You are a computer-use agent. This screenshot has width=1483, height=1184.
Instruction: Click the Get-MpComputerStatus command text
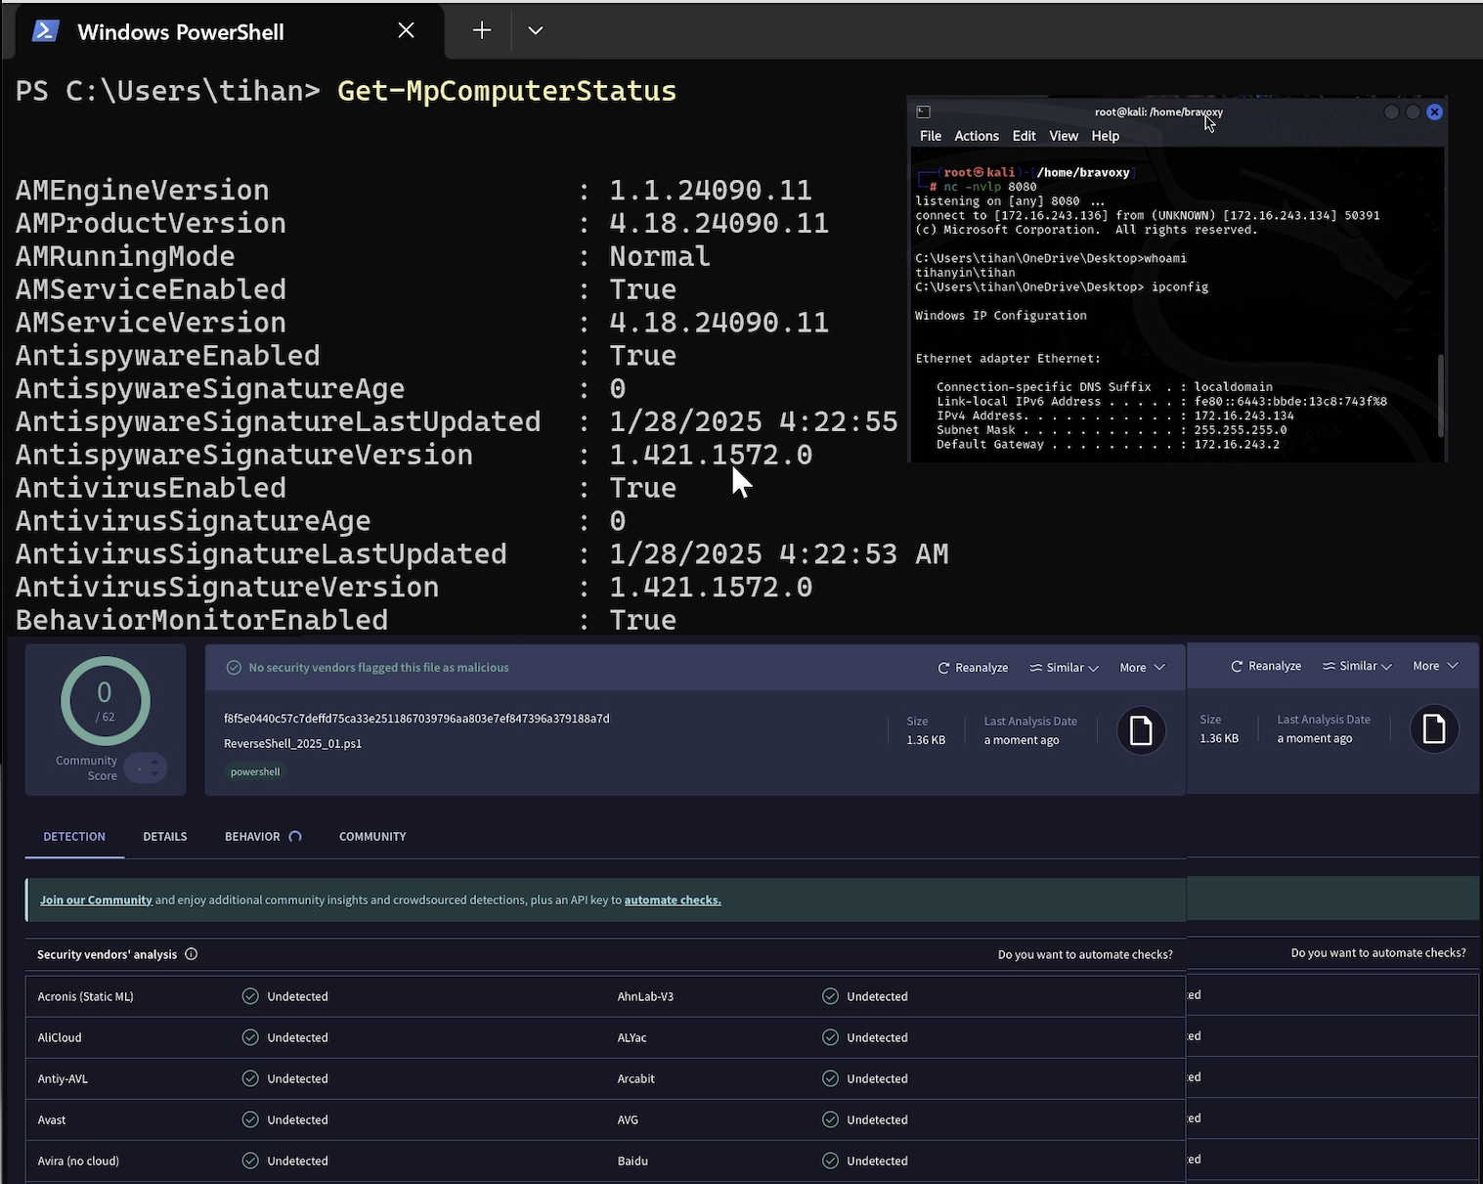click(506, 91)
